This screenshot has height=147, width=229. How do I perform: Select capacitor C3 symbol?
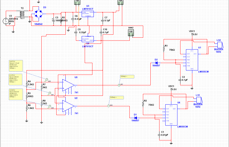54,20
